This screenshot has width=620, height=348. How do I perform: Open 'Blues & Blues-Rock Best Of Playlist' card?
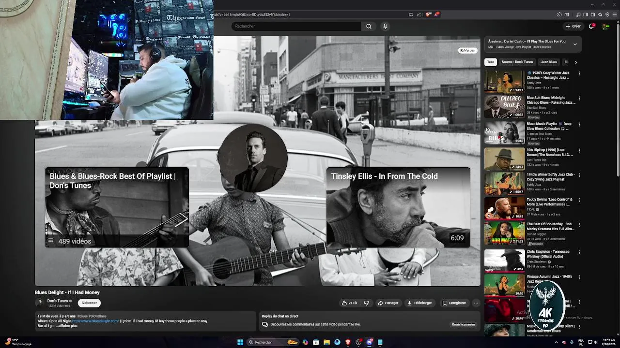[x=117, y=207]
